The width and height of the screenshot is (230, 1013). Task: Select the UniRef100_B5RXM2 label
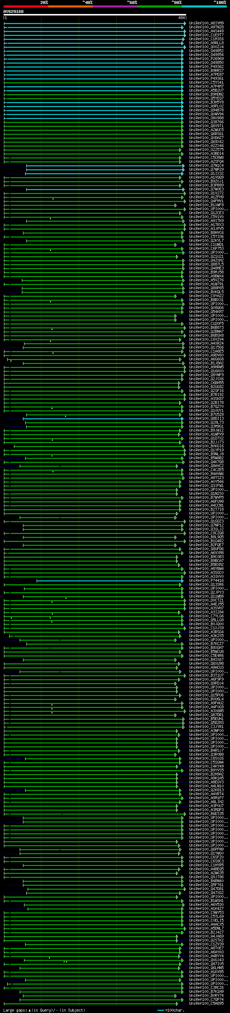[206, 565]
